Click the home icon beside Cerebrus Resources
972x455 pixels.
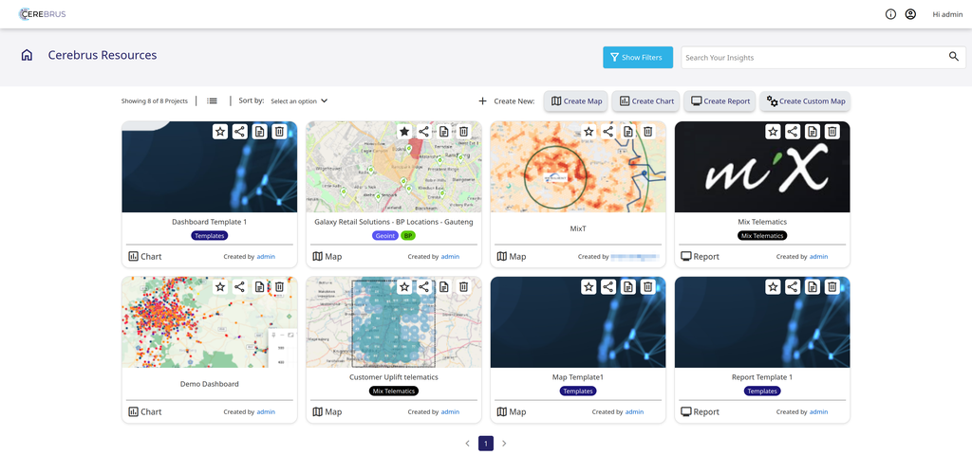pos(27,55)
